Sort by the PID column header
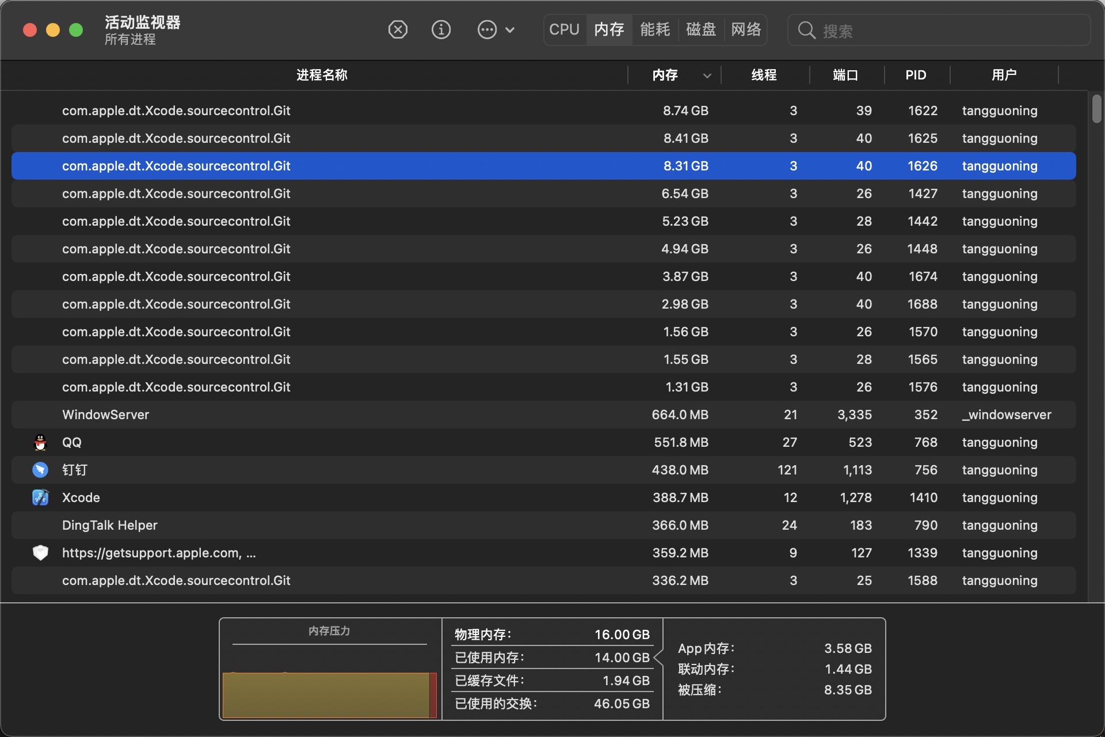The height and width of the screenshot is (737, 1105). point(915,75)
